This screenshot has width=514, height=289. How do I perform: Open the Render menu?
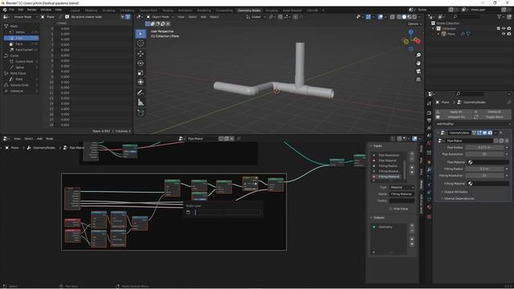(x=32, y=10)
